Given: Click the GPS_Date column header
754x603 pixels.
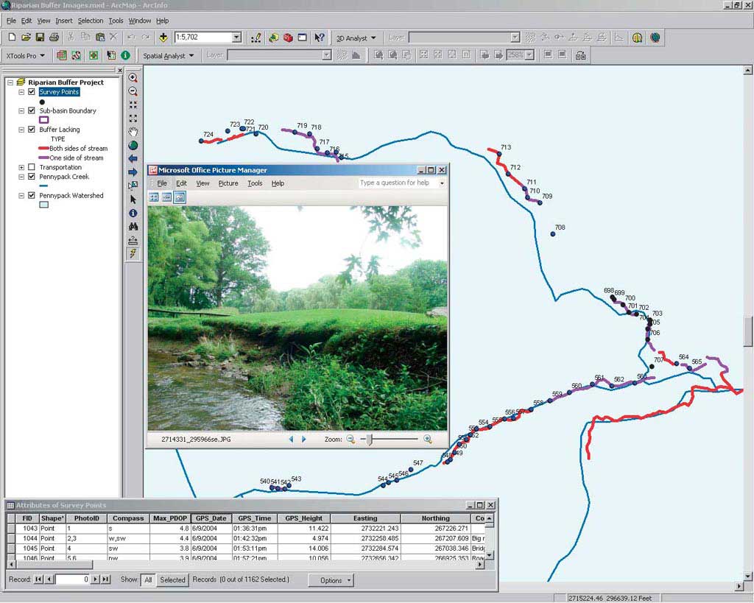Looking at the screenshot, I should (x=211, y=518).
